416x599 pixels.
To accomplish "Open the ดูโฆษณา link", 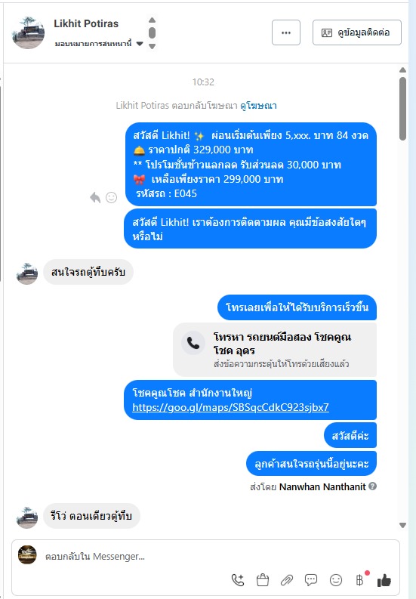I will 258,106.
